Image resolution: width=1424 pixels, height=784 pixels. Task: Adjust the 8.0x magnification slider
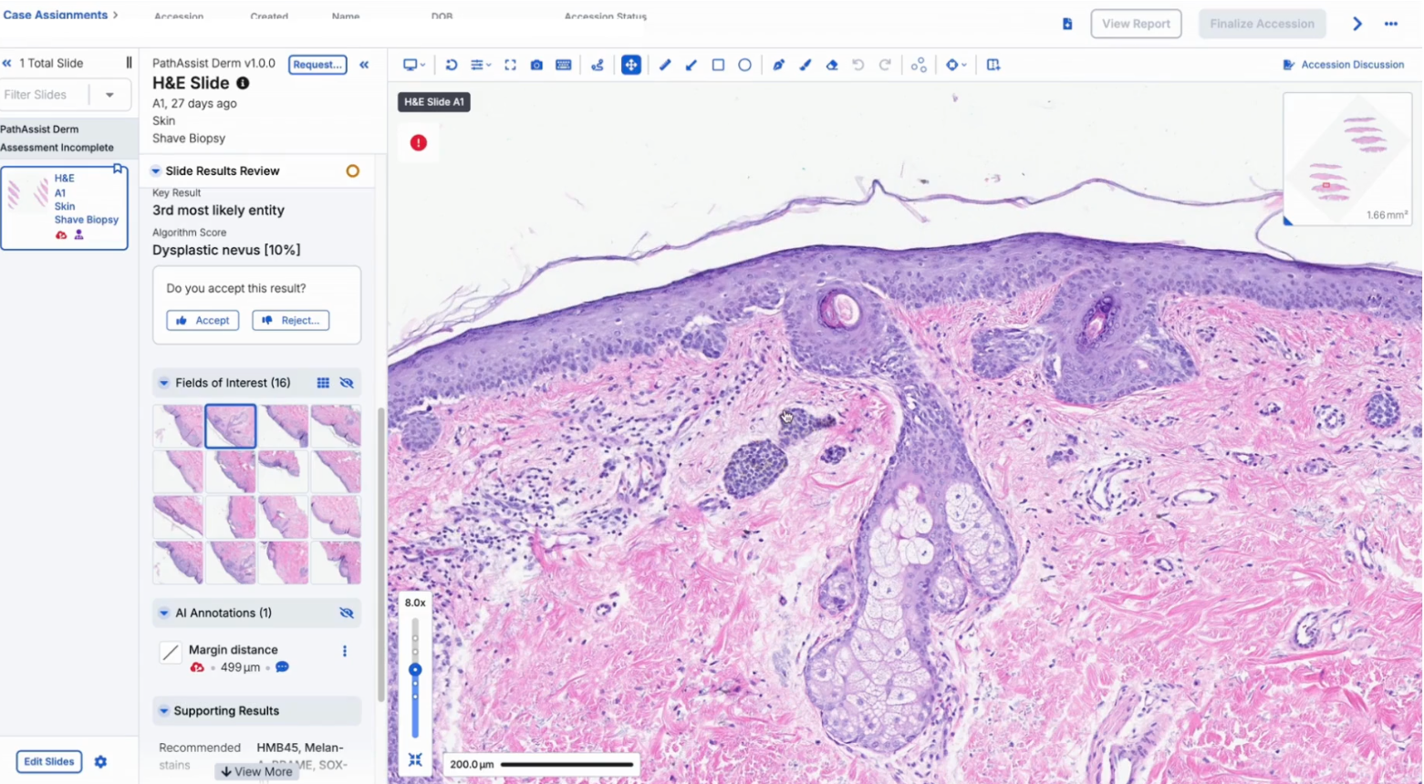(x=415, y=669)
